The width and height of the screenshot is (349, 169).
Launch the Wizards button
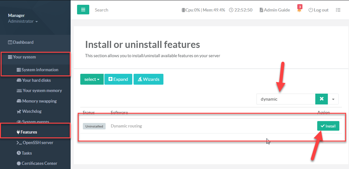coord(148,79)
